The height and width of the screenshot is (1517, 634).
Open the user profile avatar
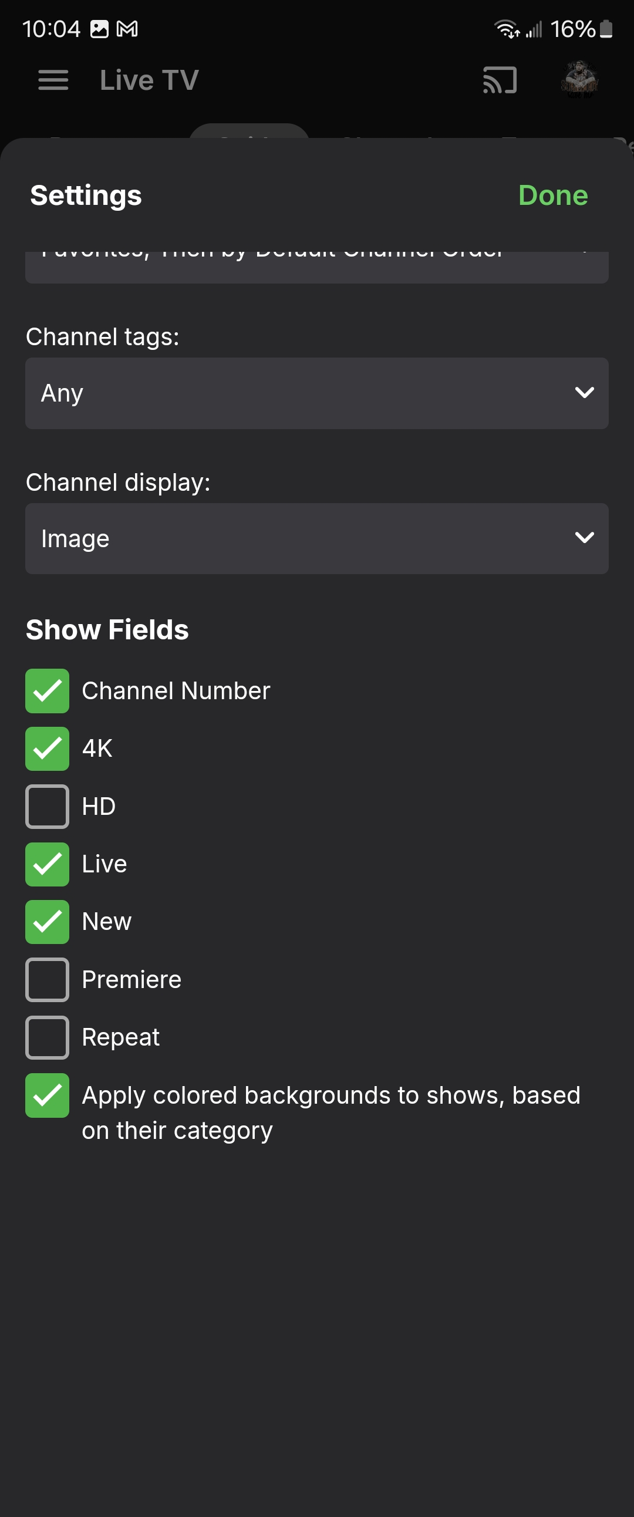click(x=580, y=79)
